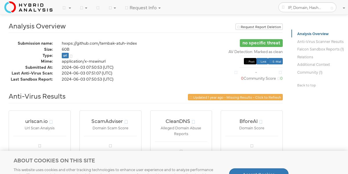Click the status icon in the urlscan.io card
Viewport: 348px width, 174px height.
(x=40, y=146)
